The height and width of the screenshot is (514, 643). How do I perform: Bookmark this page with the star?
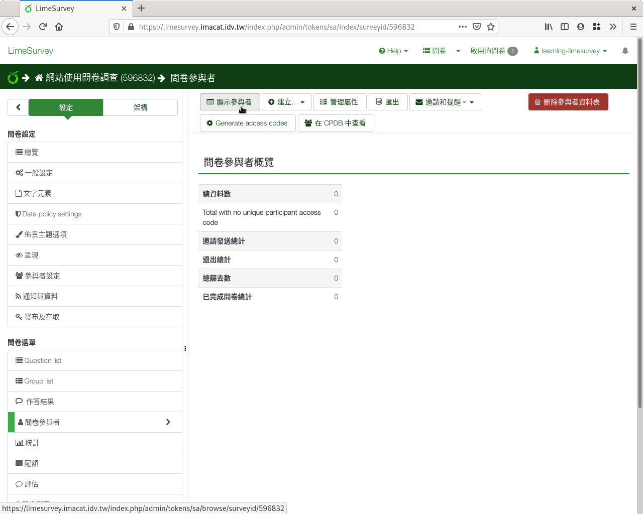coord(491,27)
